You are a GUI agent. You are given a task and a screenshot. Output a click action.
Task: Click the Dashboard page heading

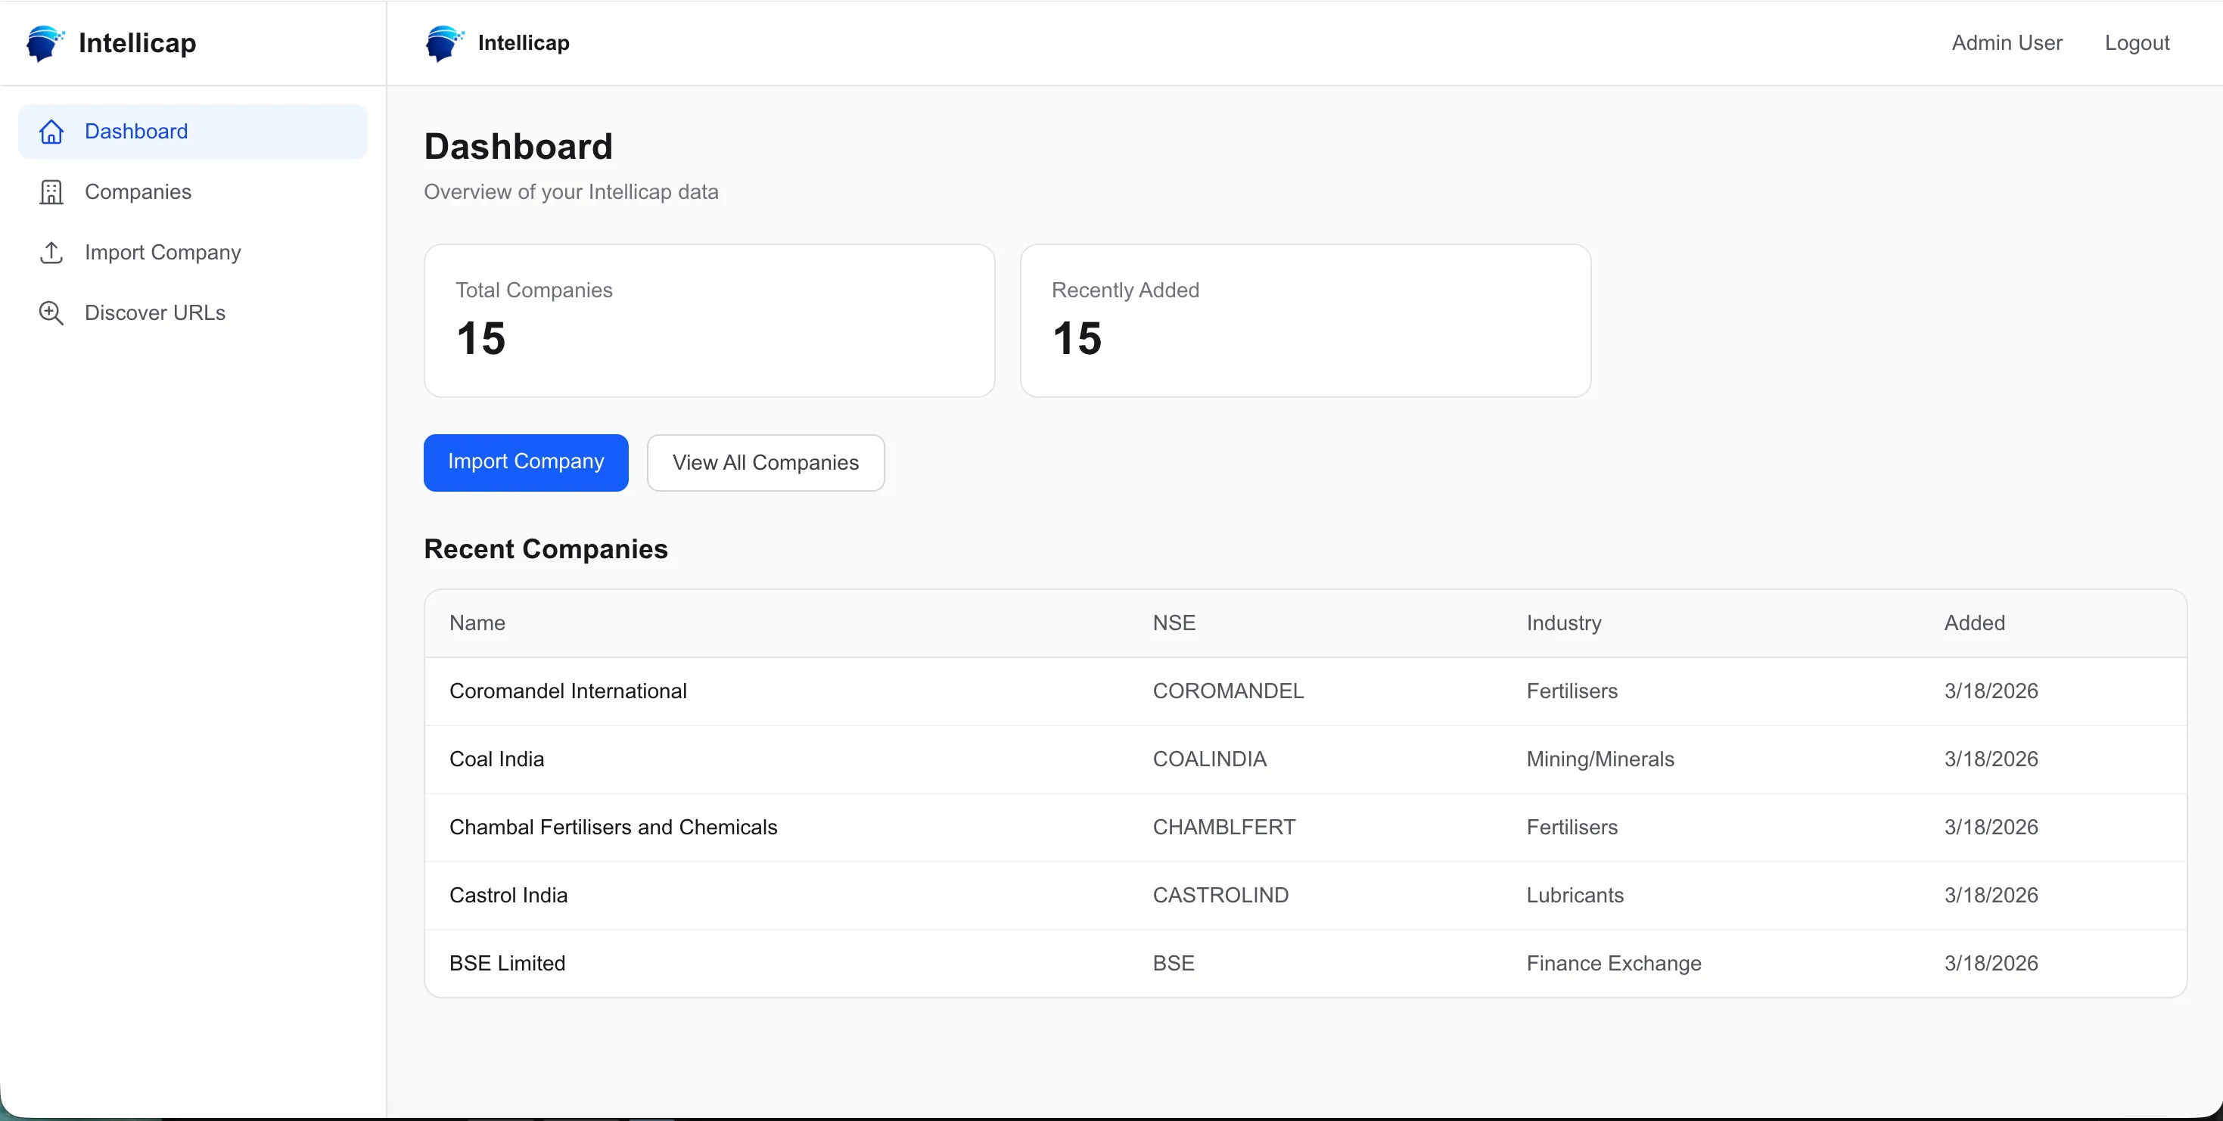[x=518, y=147]
